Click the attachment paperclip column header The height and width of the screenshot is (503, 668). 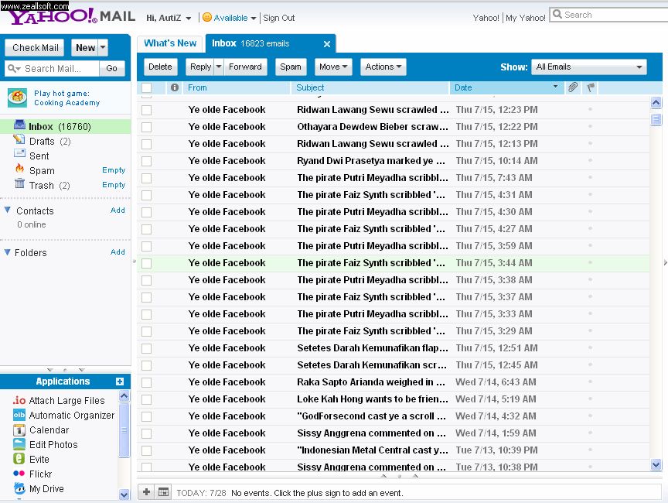click(573, 87)
